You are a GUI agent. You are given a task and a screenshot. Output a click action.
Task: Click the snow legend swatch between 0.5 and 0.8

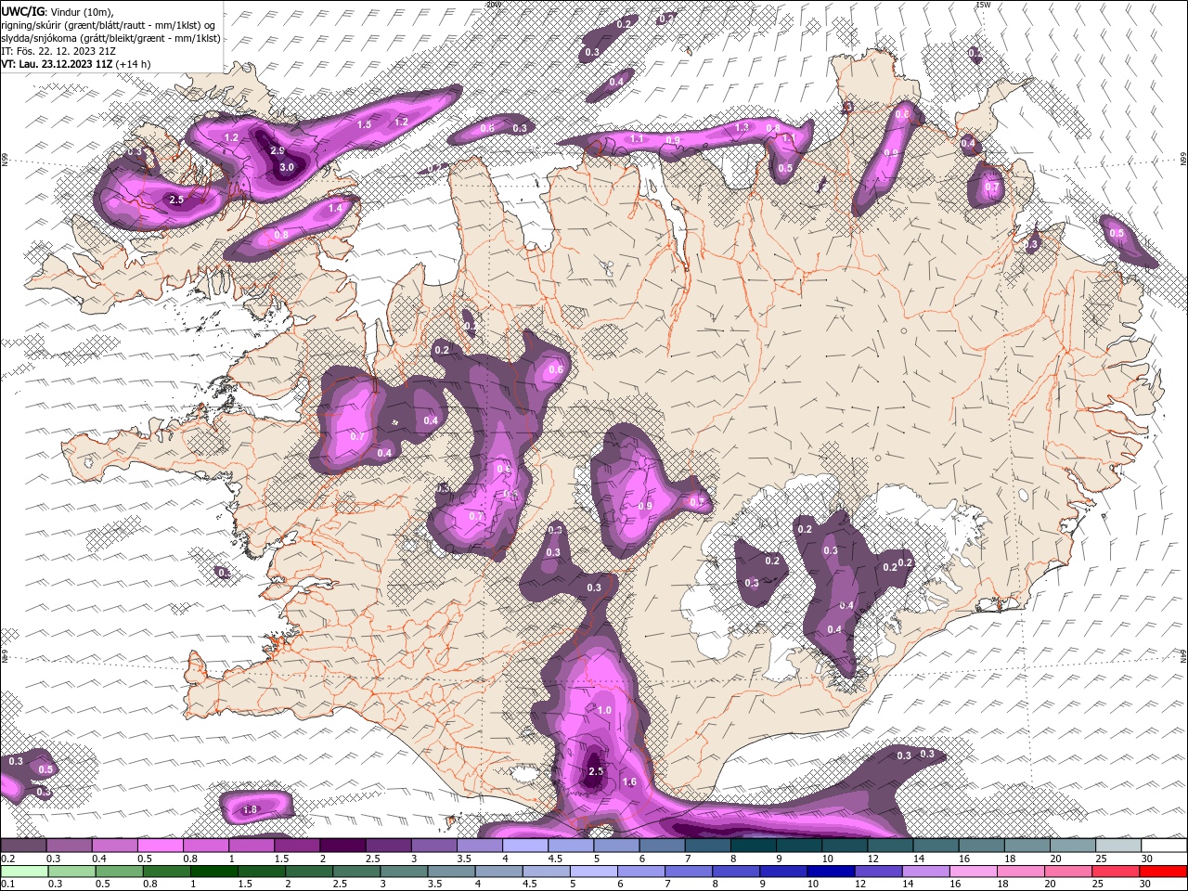tap(161, 846)
